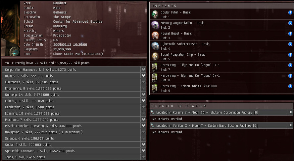Click the Zainou 'Gnome' KYA1000 hardwiring icon

click(x=155, y=88)
